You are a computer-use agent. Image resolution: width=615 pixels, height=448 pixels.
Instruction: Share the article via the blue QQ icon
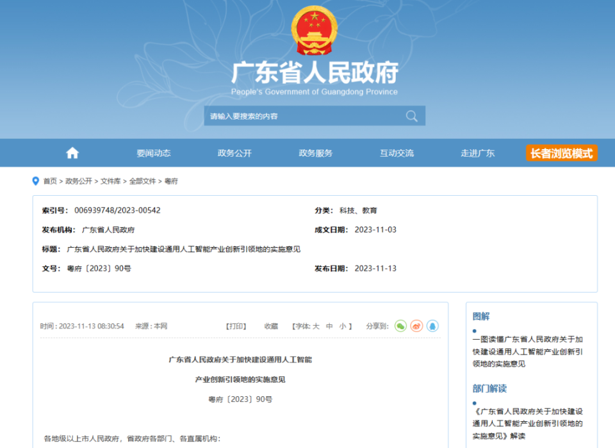click(x=432, y=326)
